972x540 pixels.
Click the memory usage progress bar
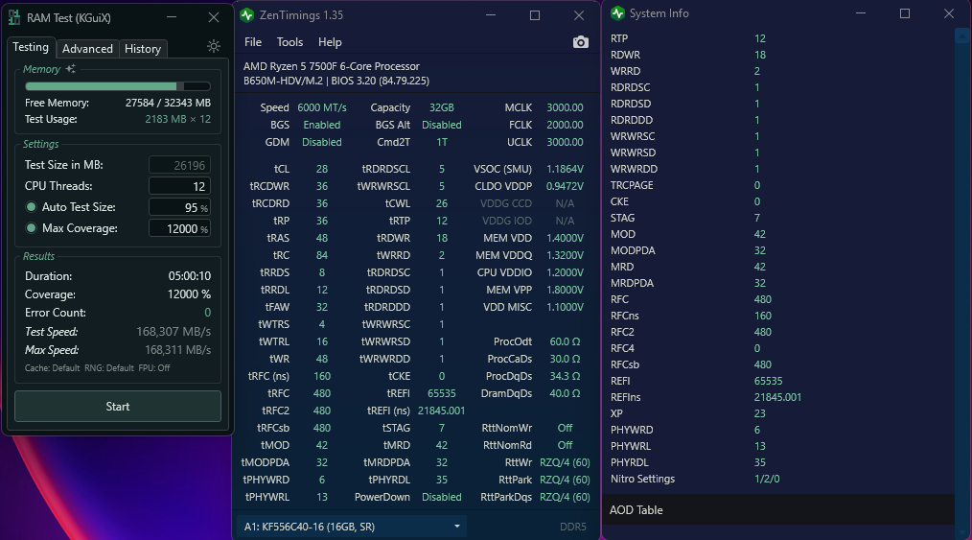(118, 86)
